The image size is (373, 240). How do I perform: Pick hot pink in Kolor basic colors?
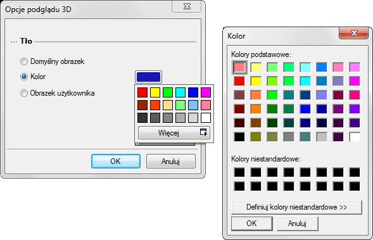point(355,95)
